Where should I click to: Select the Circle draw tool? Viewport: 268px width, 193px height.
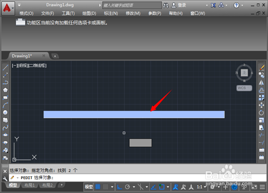point(5,113)
